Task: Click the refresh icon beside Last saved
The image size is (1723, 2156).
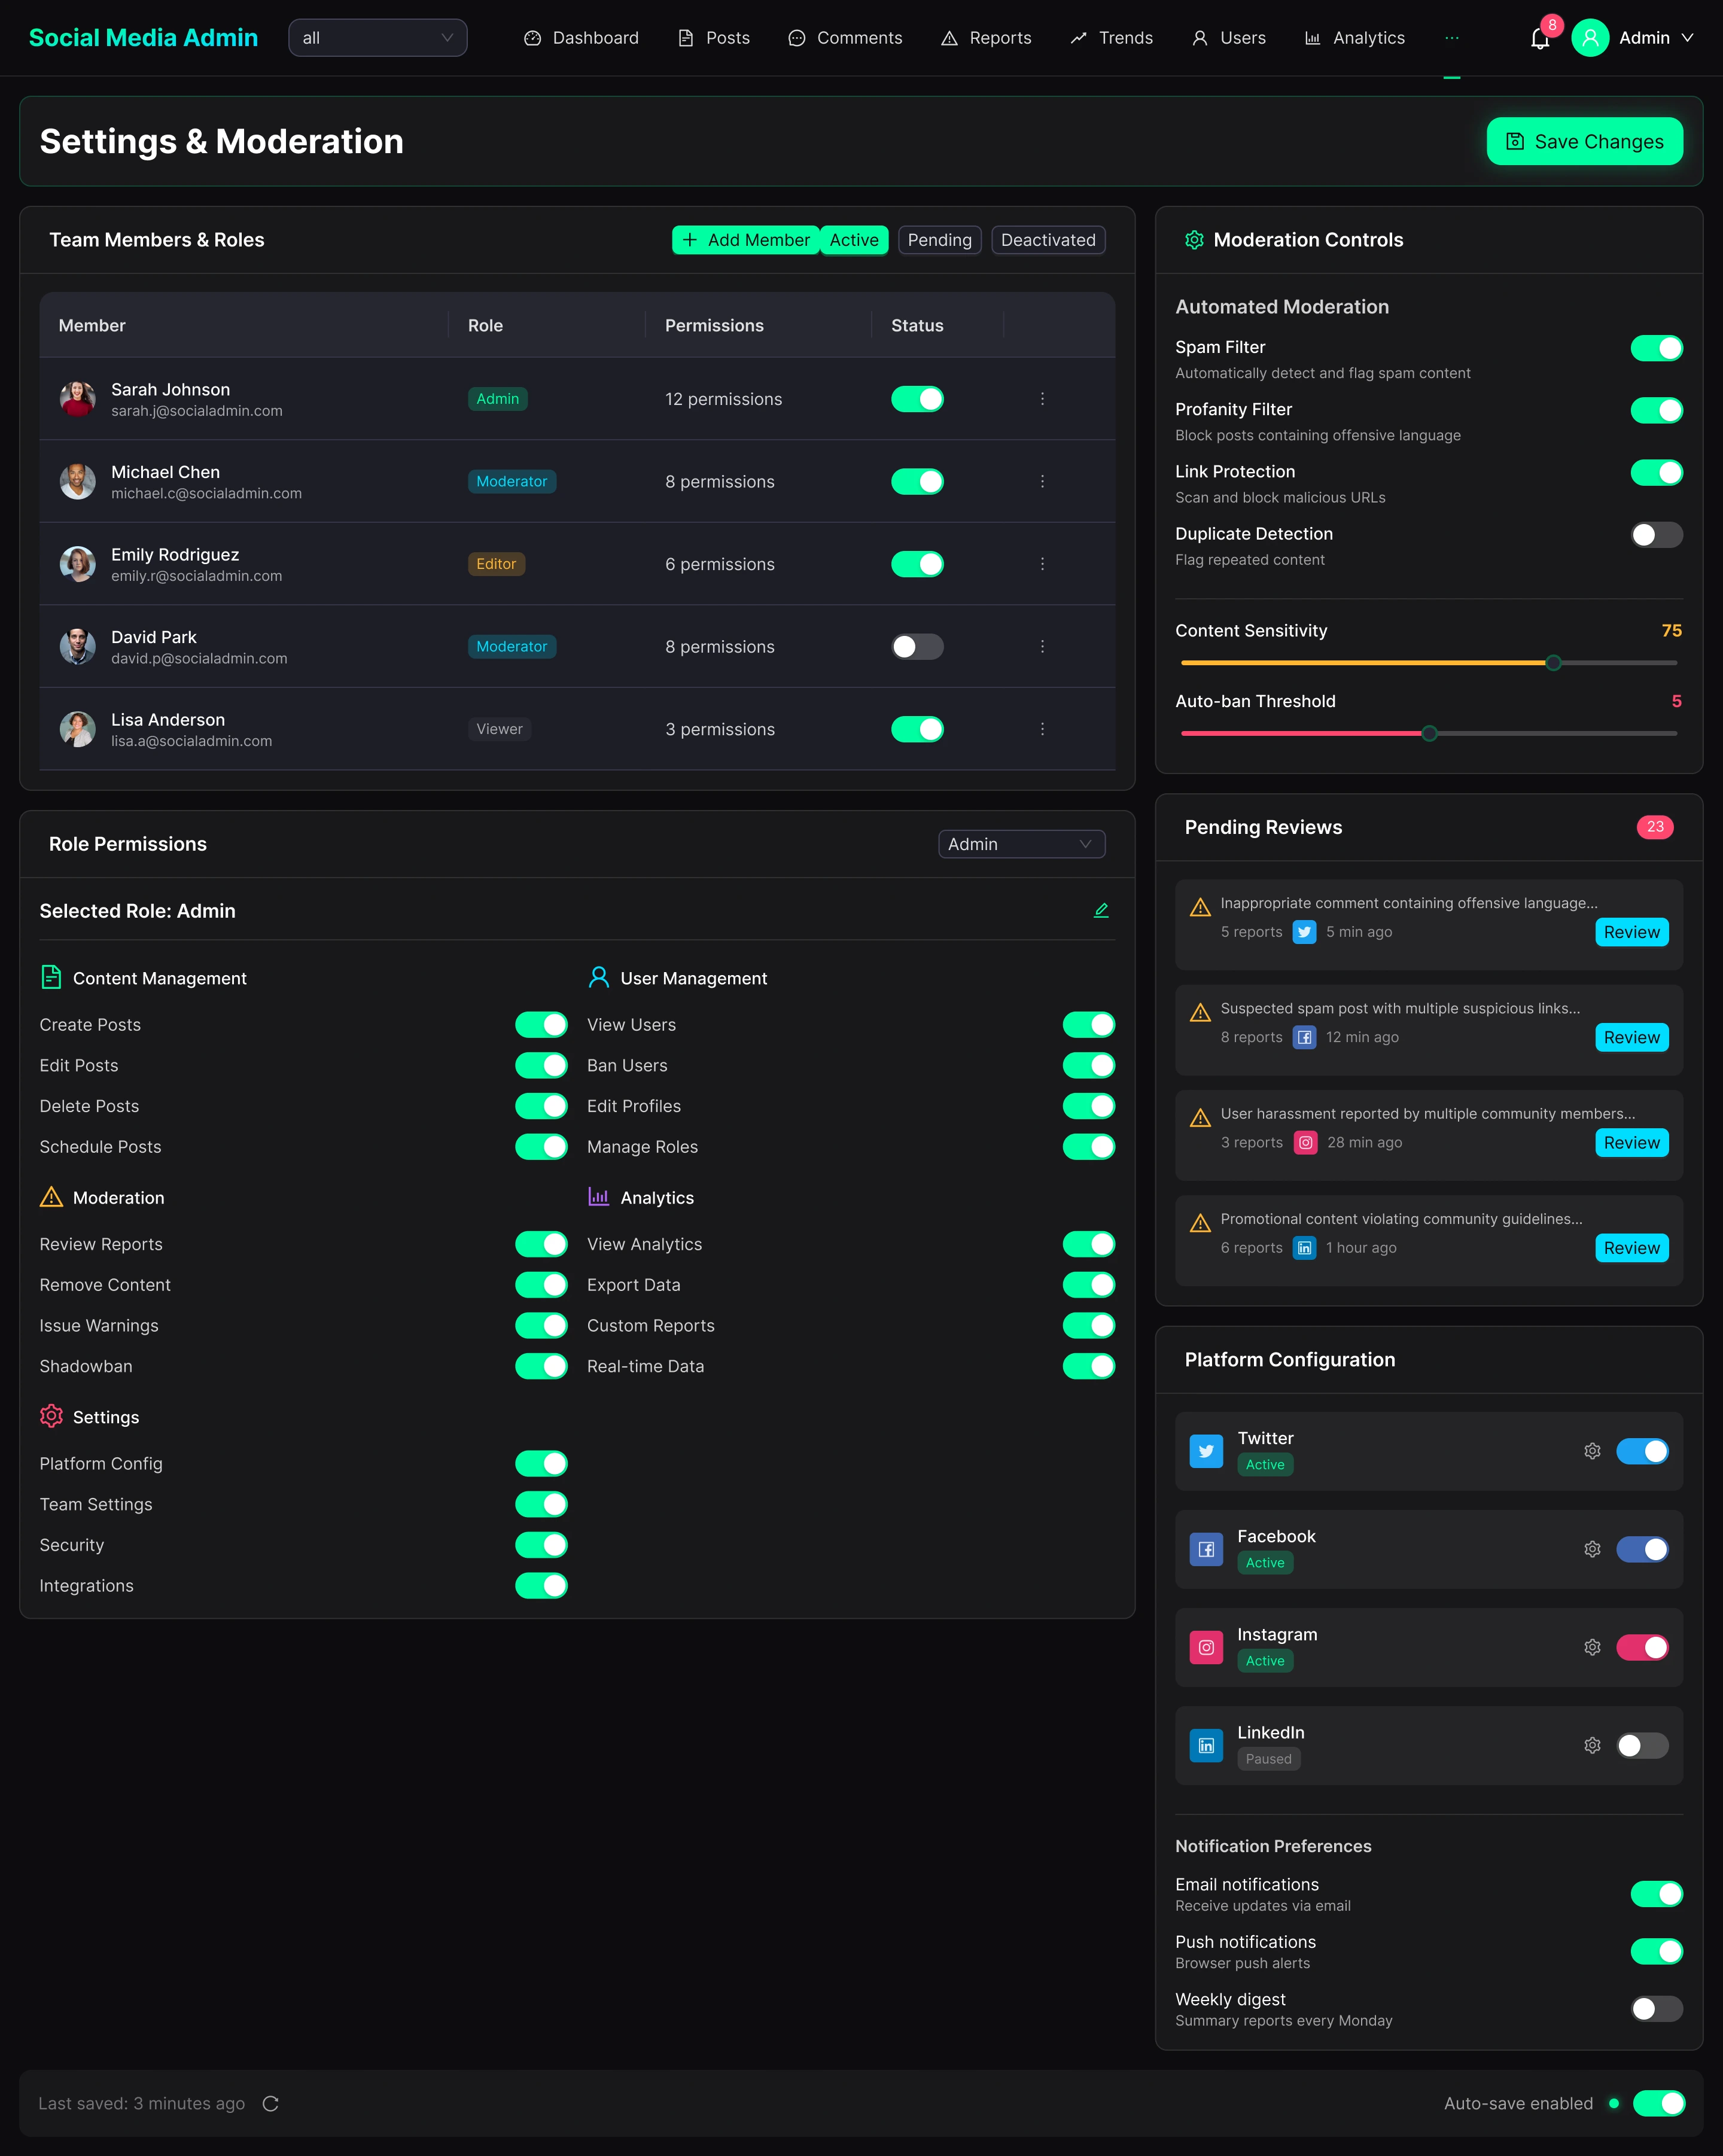Action: [x=270, y=2103]
